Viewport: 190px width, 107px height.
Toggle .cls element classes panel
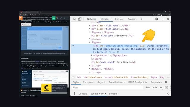point(155,87)
